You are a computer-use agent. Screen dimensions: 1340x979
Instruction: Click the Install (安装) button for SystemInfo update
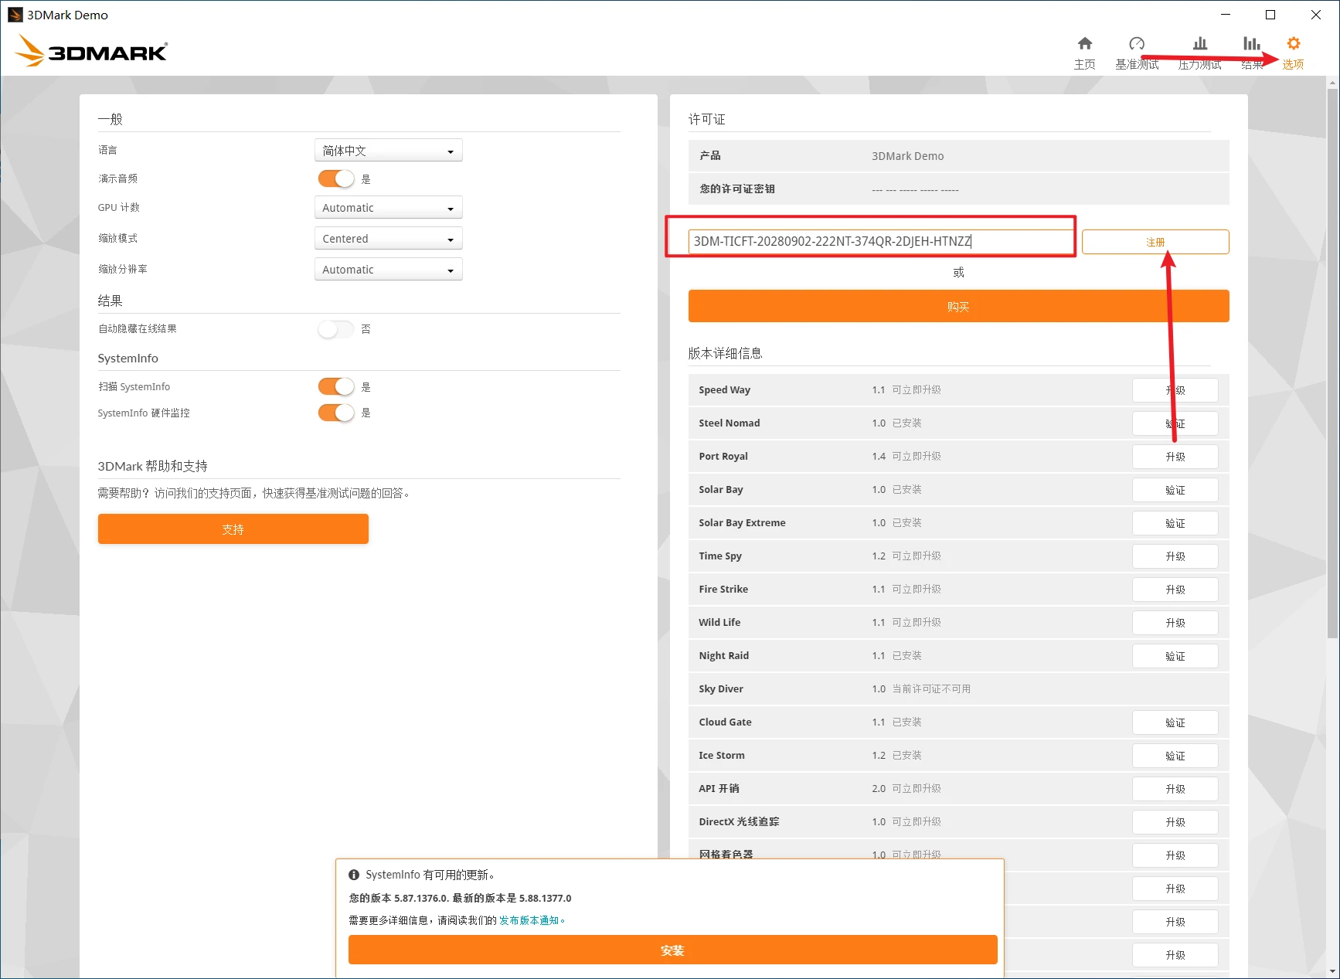point(673,950)
